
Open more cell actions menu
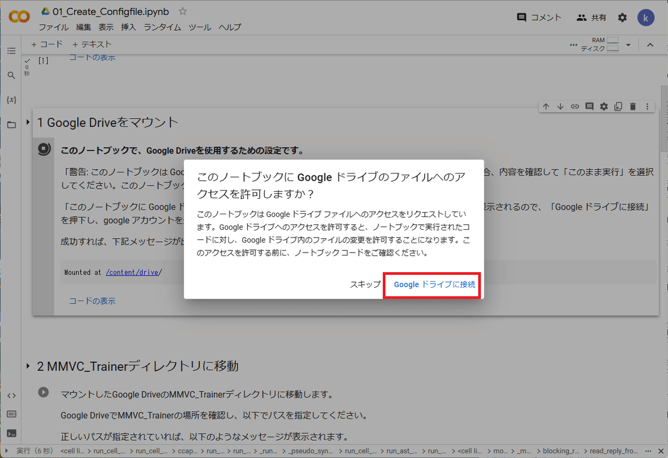647,106
